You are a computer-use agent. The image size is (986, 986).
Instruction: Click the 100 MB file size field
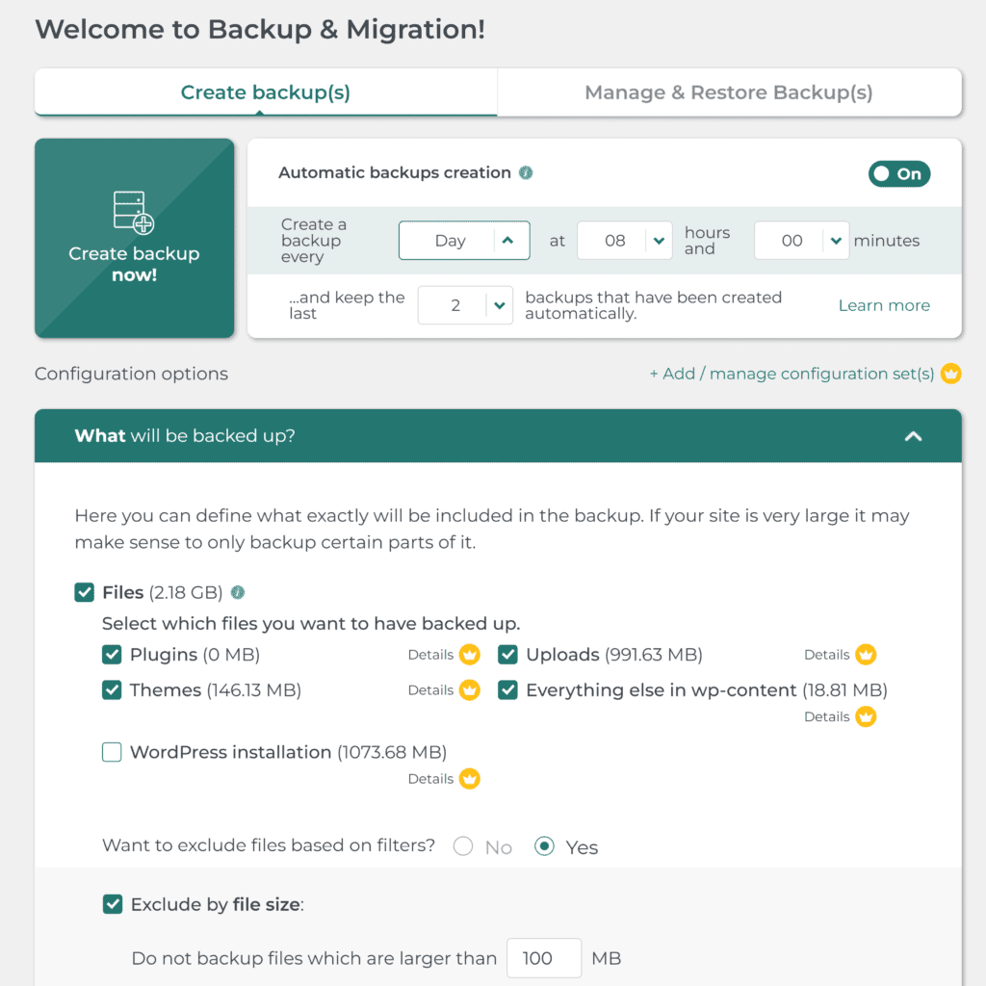[x=544, y=958]
